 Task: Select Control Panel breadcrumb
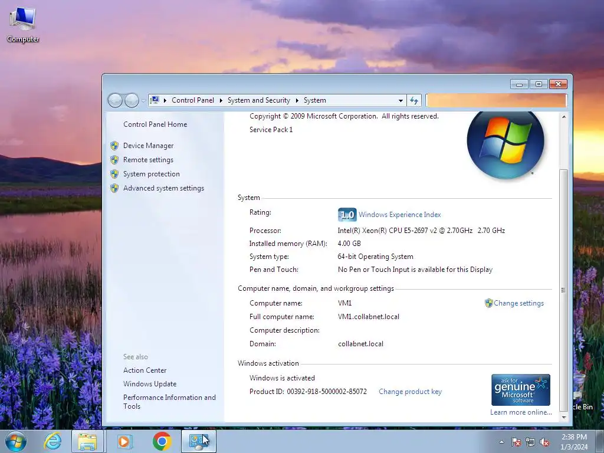[193, 100]
